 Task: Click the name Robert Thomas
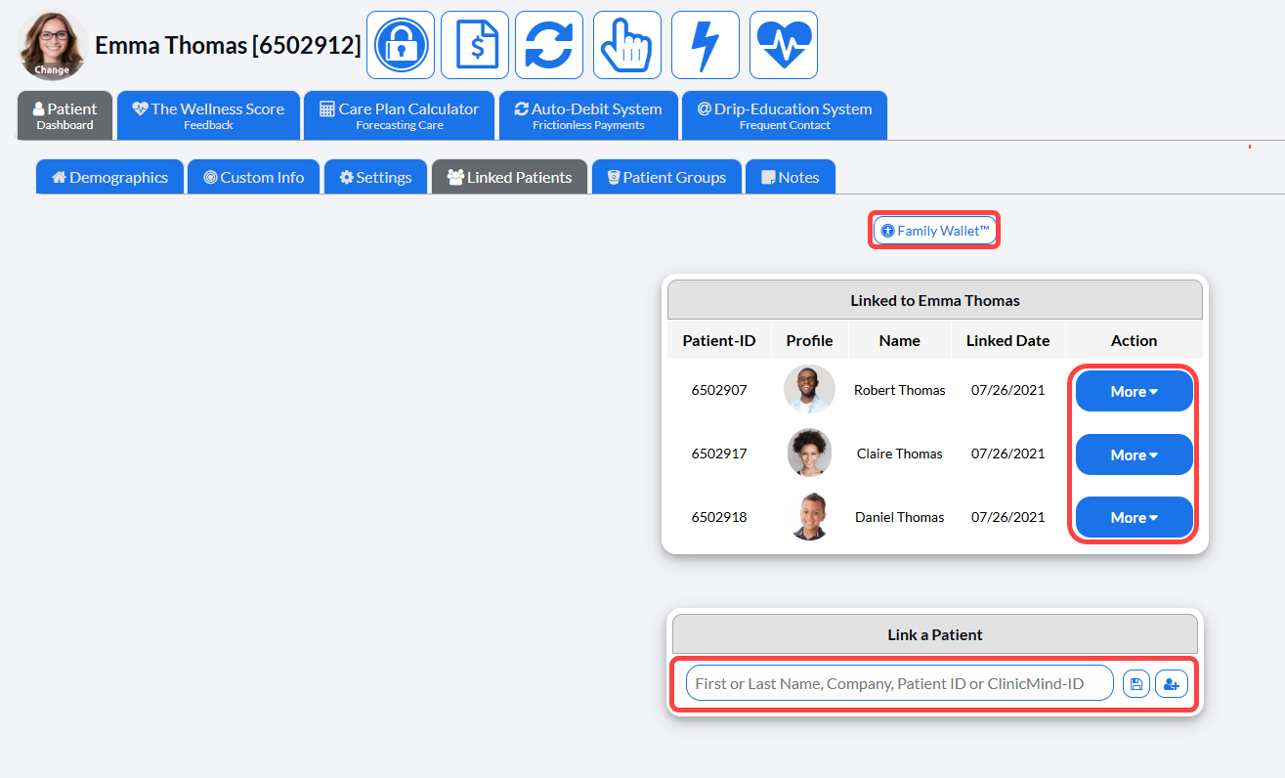(900, 390)
